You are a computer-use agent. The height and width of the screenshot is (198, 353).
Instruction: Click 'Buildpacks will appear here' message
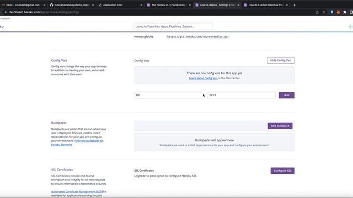click(215, 140)
